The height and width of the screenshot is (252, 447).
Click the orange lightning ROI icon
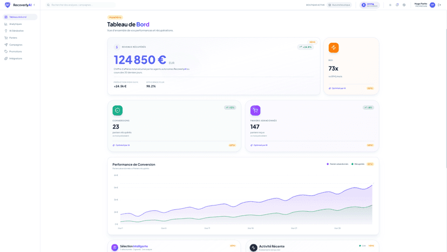click(x=334, y=48)
